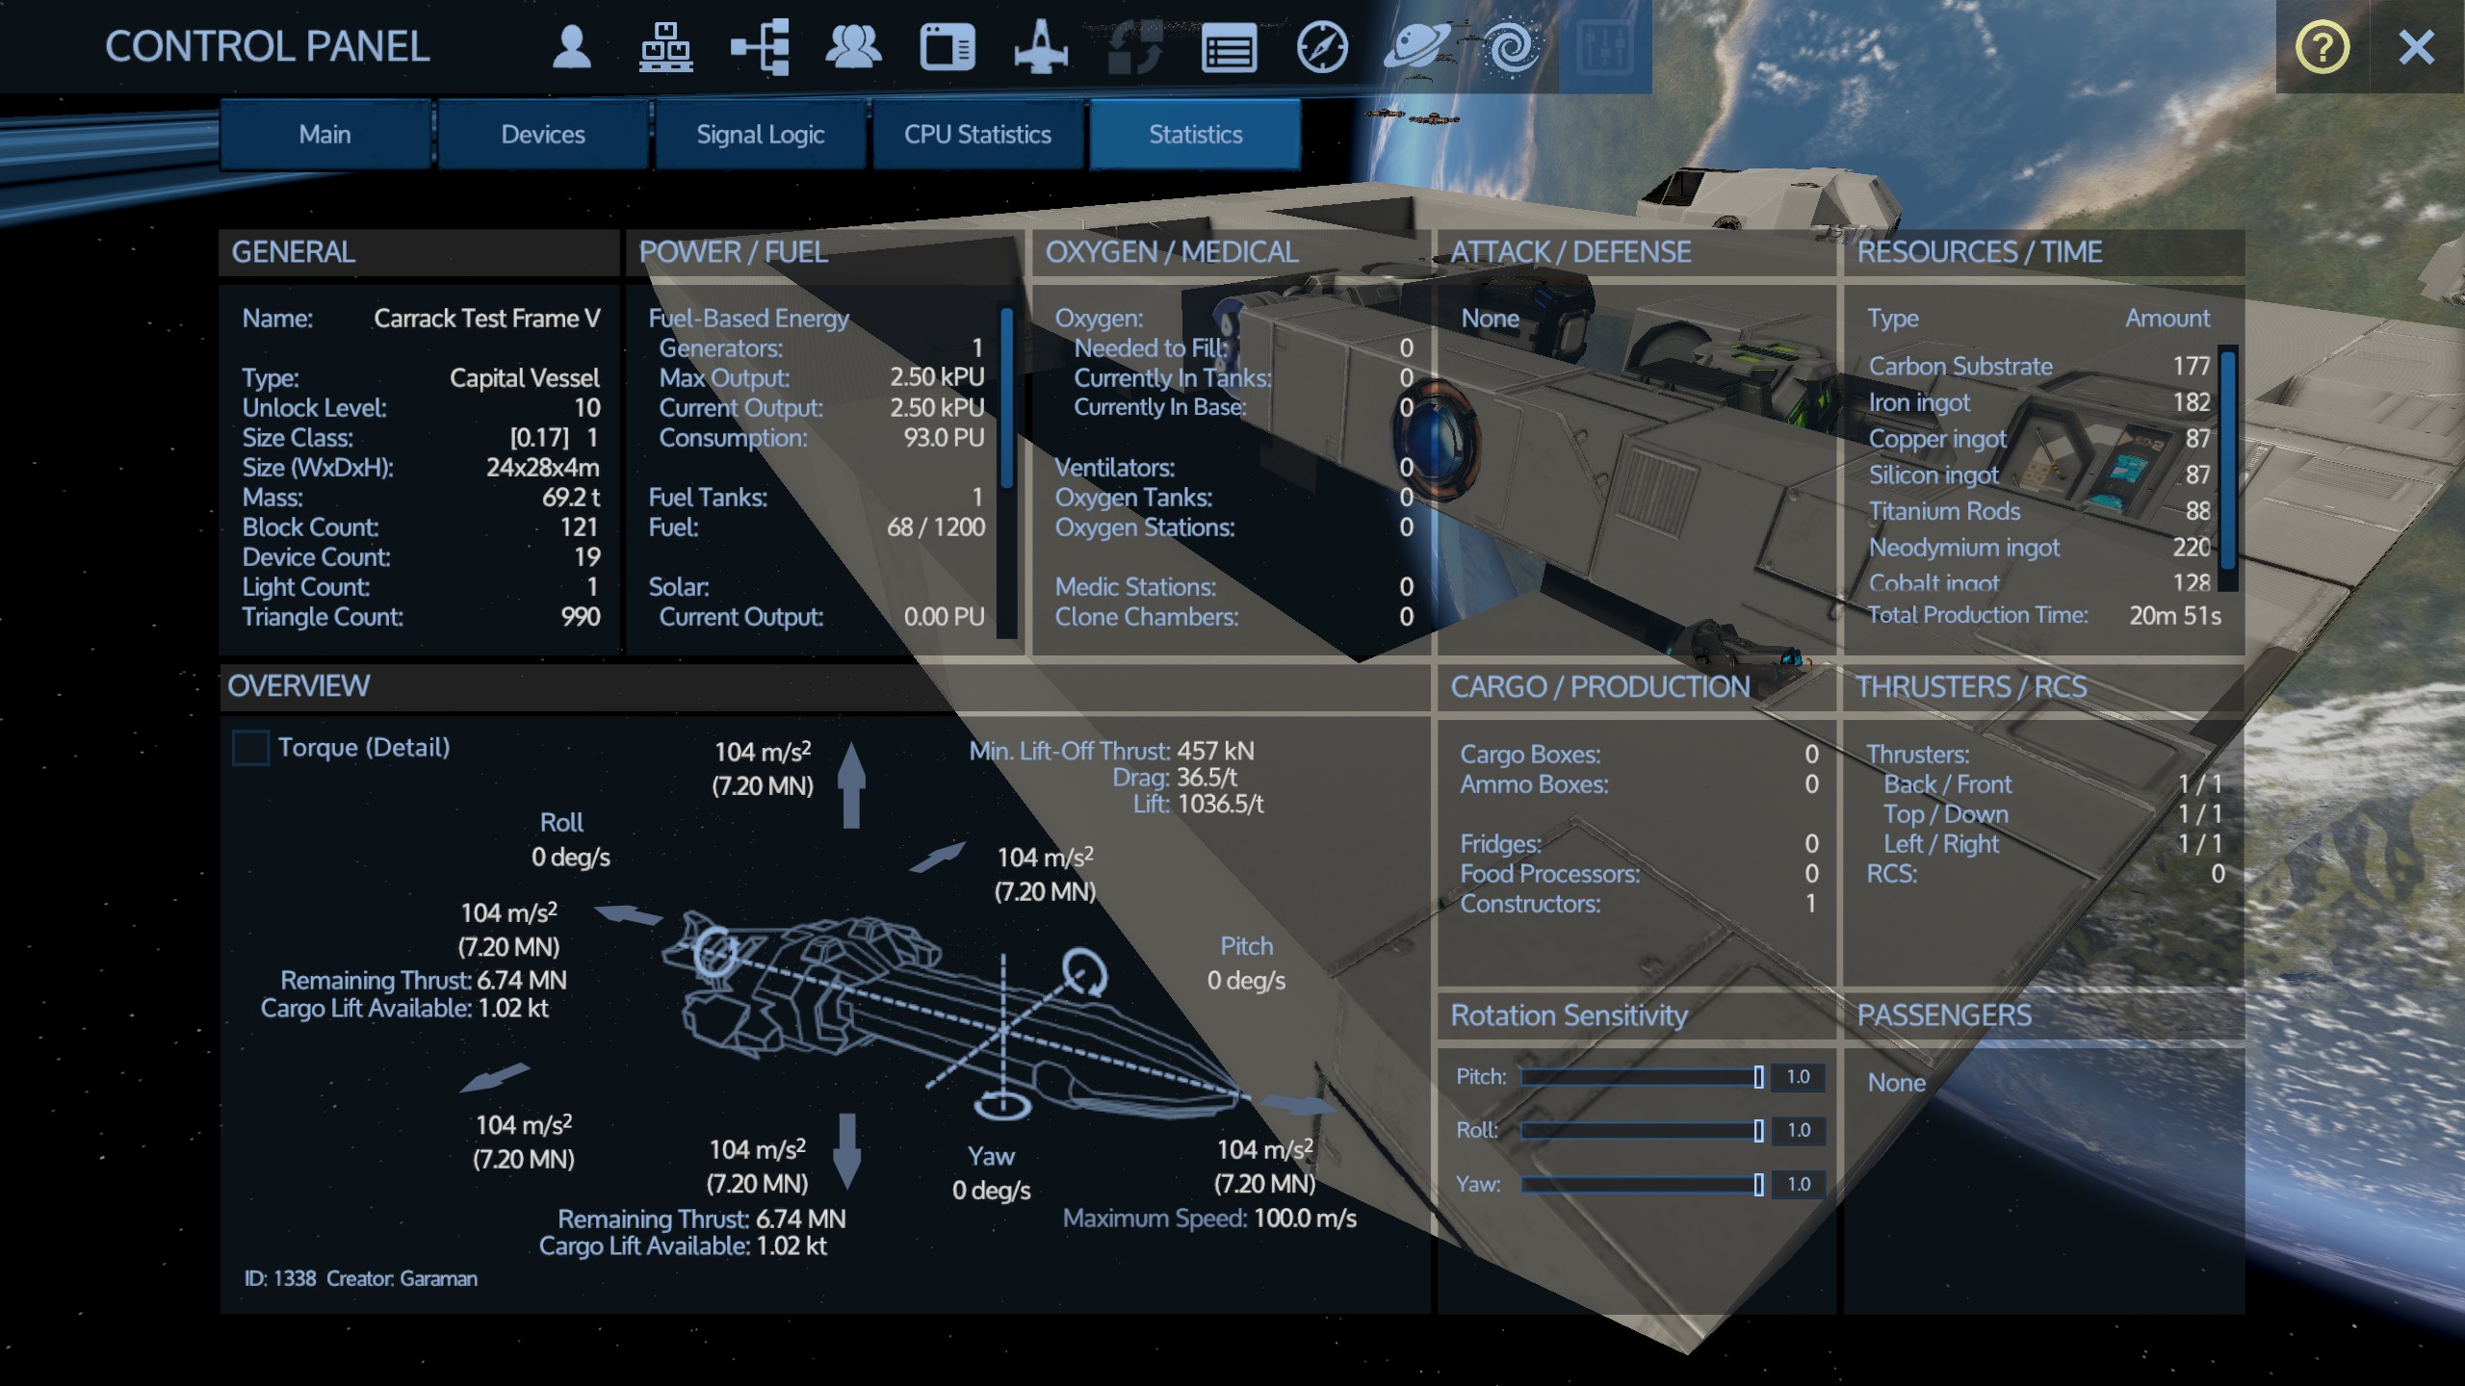Open the logistics boxes icon
Viewport: 2465px width, 1386px height.
(665, 47)
